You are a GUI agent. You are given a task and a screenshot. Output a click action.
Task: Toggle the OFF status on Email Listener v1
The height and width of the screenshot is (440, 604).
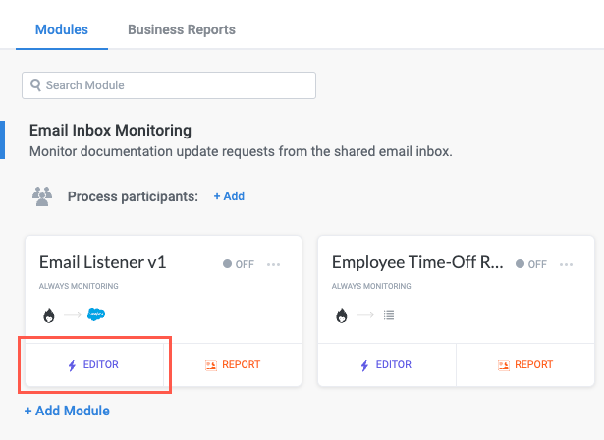click(239, 264)
